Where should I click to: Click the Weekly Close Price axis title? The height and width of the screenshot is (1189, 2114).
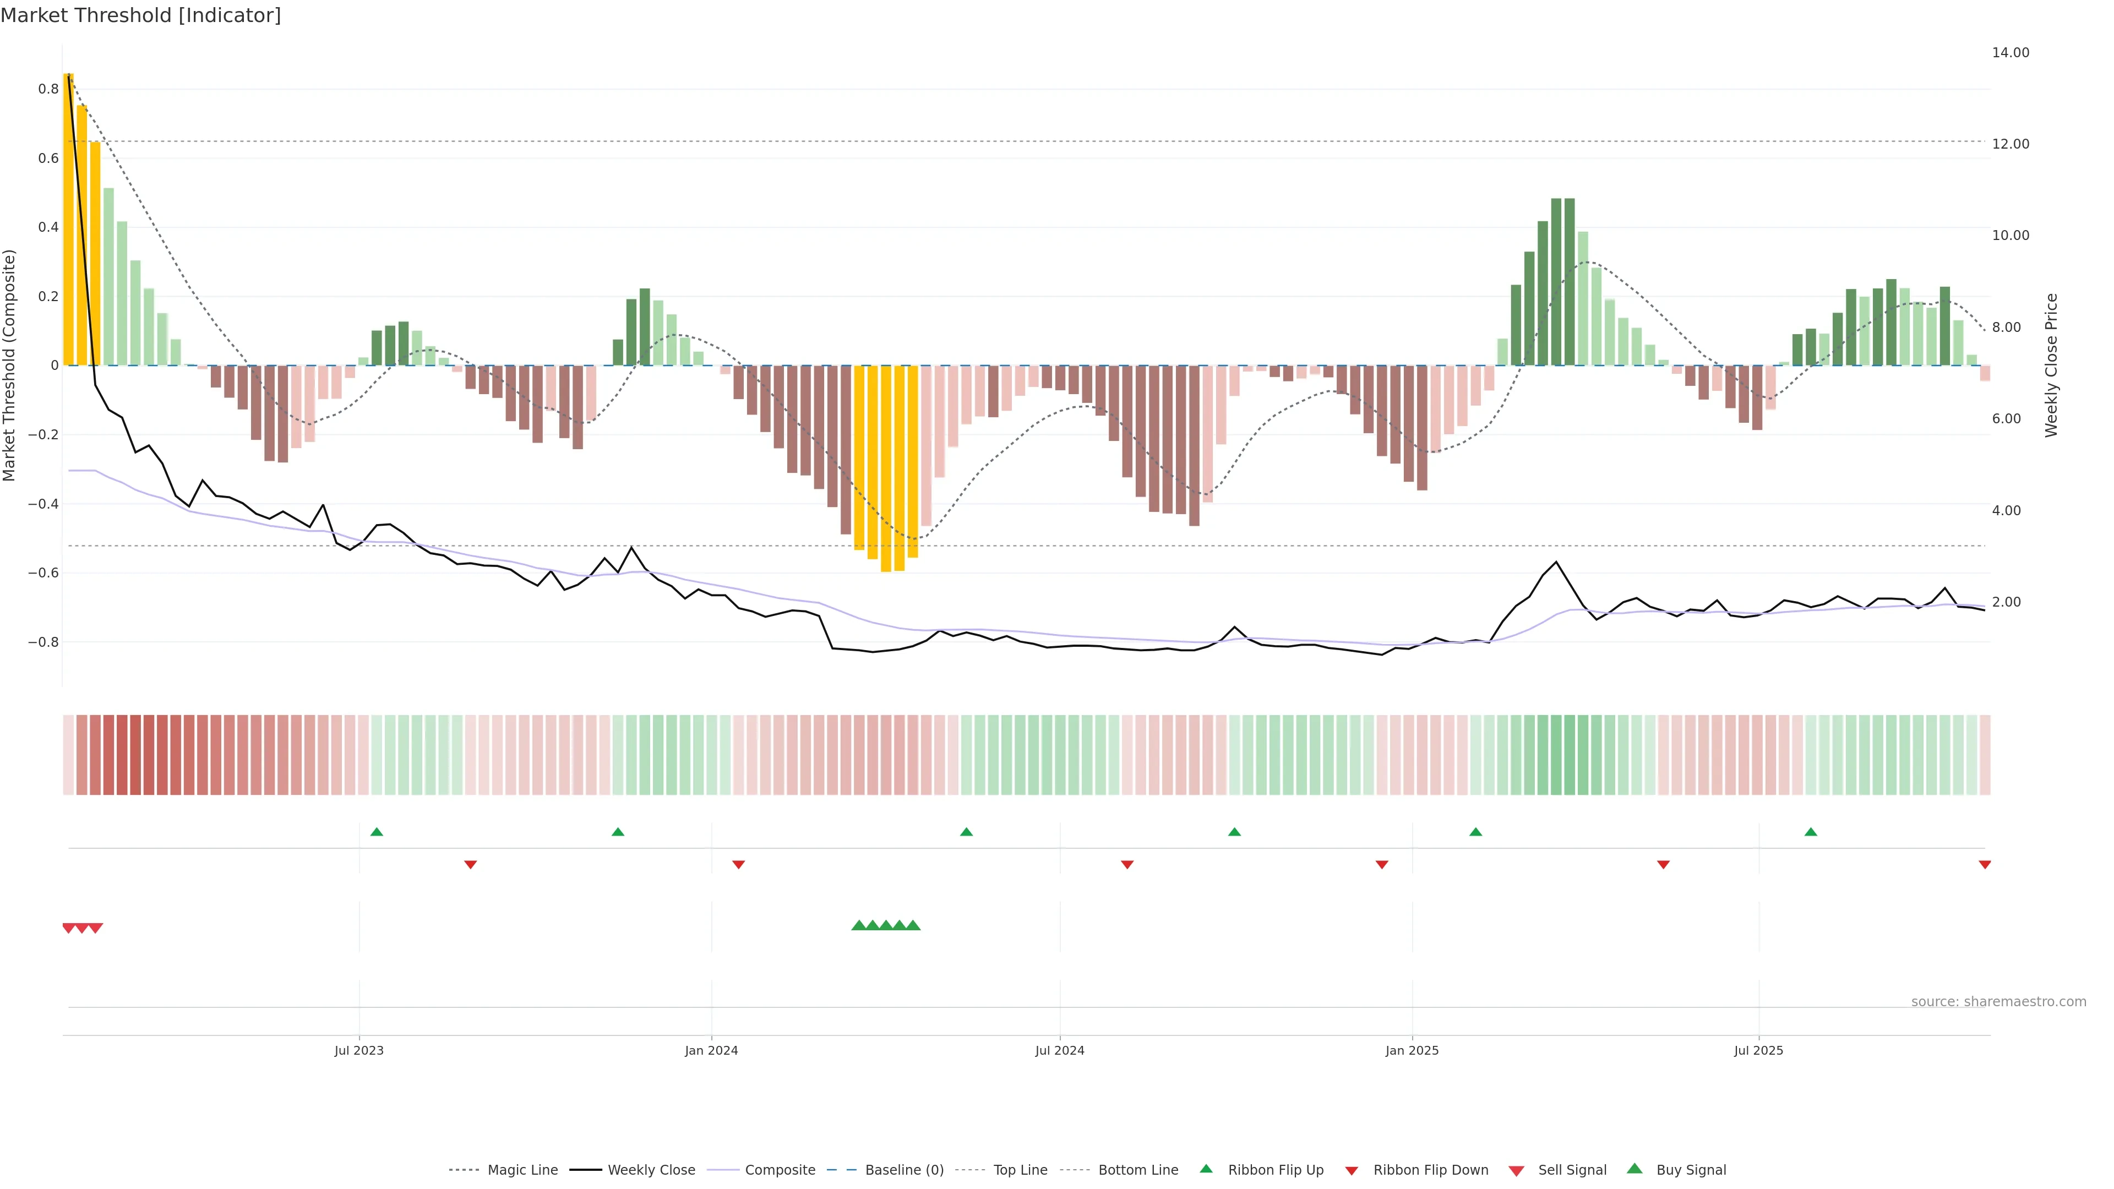point(2052,365)
